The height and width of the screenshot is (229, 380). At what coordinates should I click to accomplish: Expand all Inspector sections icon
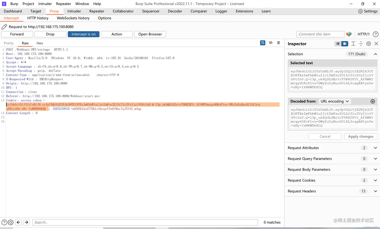point(353,44)
